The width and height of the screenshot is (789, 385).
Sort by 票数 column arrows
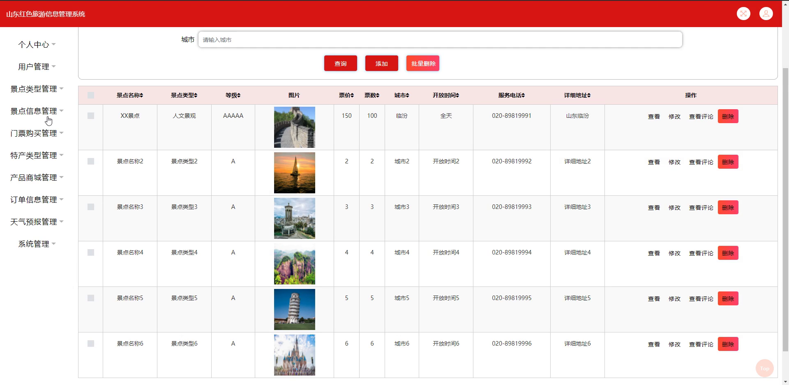[378, 95]
